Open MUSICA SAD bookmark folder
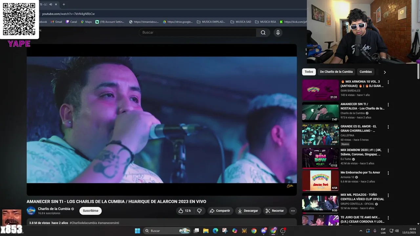The width and height of the screenshot is (420, 236). (241, 22)
